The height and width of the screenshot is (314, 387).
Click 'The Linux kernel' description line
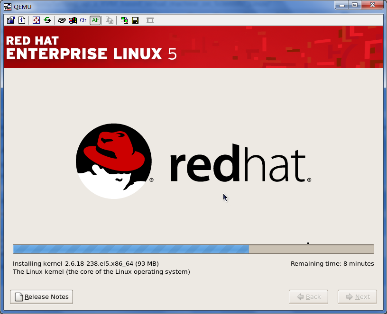[101, 271]
